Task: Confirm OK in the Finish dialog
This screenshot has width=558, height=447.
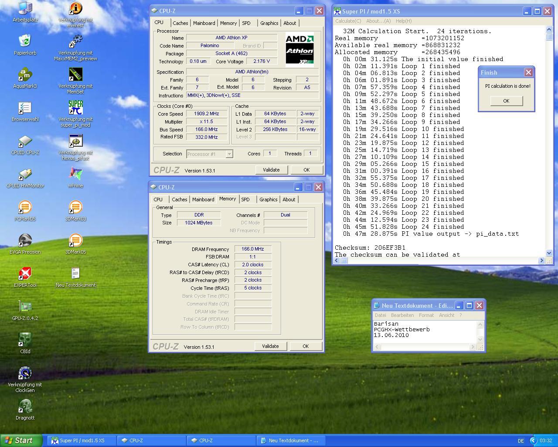Action: pyautogui.click(x=506, y=101)
